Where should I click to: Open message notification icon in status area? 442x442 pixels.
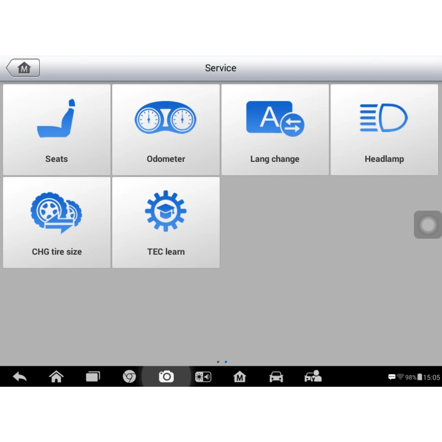click(392, 377)
